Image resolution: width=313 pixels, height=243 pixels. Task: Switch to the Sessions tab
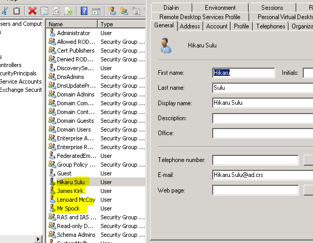coord(272,8)
